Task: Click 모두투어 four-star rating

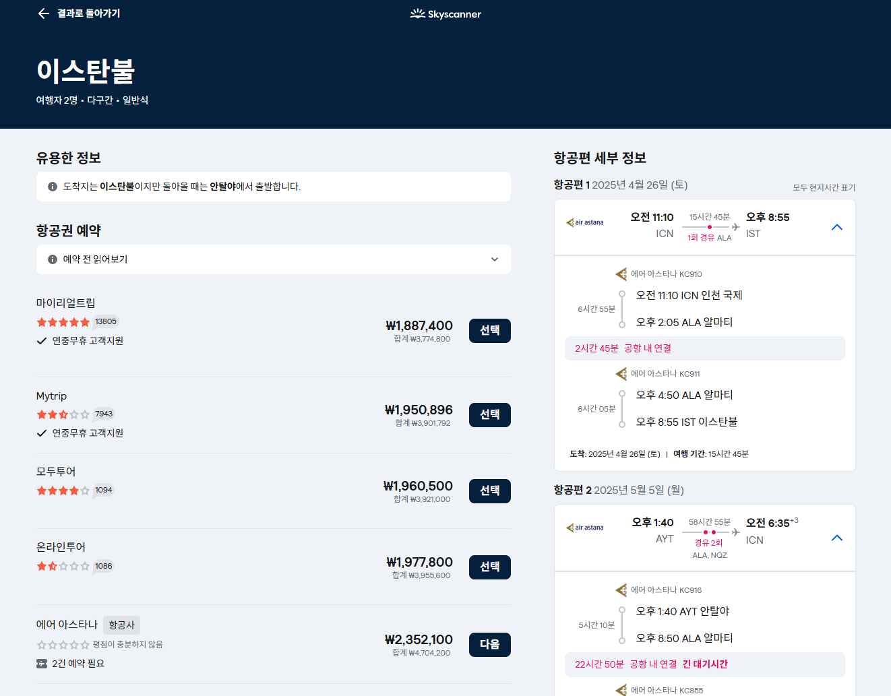Action: [x=63, y=491]
